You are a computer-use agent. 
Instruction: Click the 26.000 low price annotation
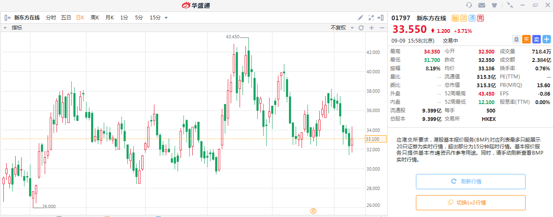coord(49,206)
